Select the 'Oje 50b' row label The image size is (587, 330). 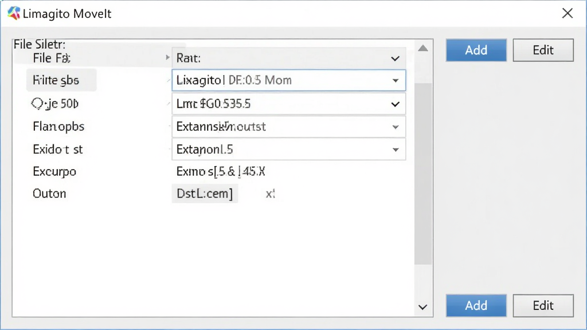(x=55, y=104)
